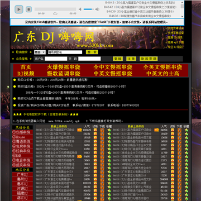Screen dimensions: 201x201
Task: Click the listen icon for track B4642
Action: [x=173, y=130]
